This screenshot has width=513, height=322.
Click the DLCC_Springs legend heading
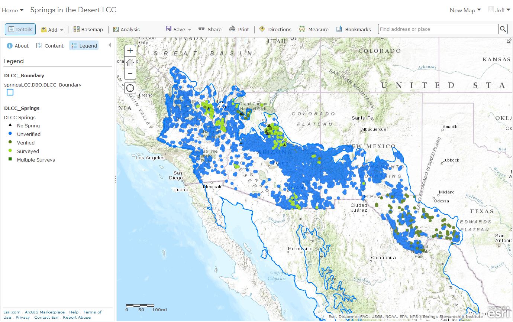click(22, 108)
